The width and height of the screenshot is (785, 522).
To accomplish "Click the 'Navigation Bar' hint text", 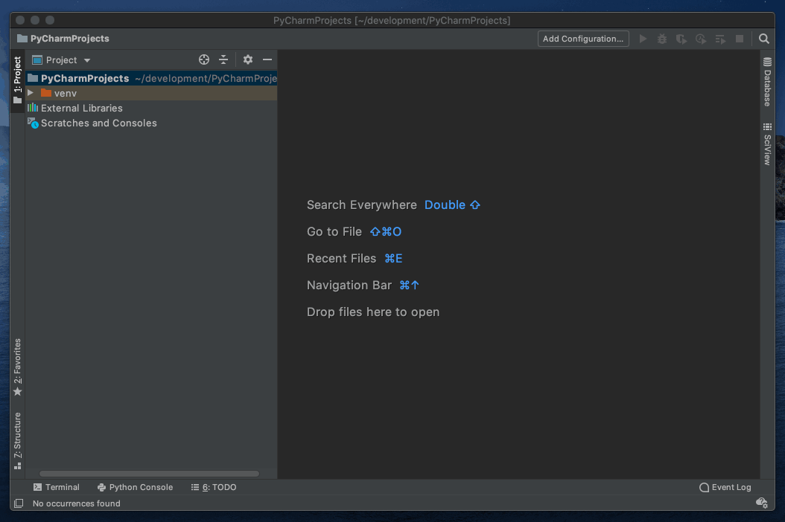I will (x=349, y=285).
